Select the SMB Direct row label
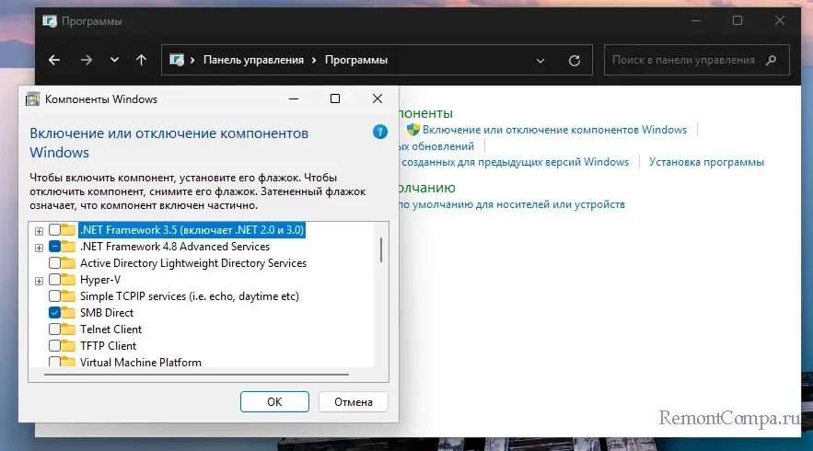Image resolution: width=813 pixels, height=451 pixels. (106, 313)
